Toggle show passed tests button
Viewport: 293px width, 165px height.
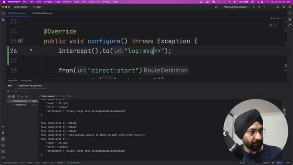(9, 97)
